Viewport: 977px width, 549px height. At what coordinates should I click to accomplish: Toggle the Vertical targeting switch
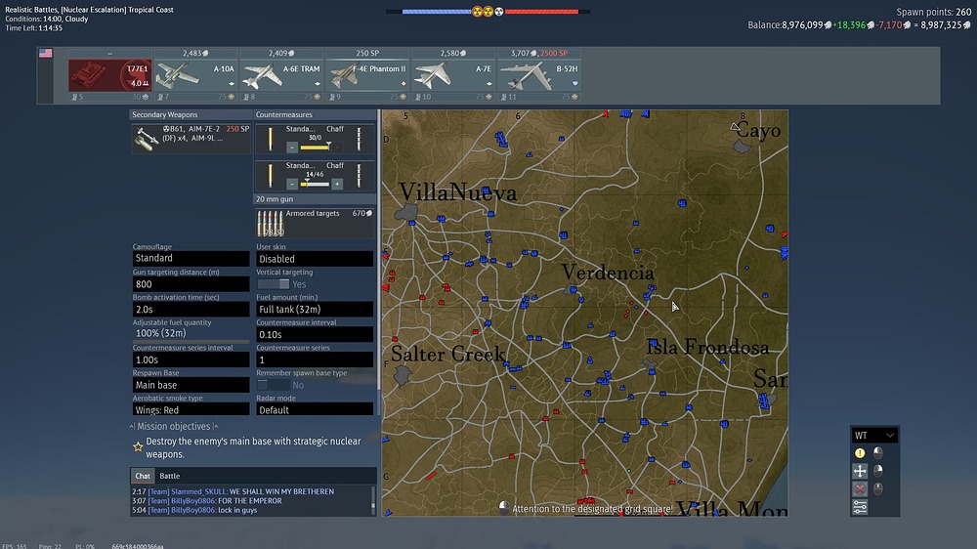click(x=273, y=284)
